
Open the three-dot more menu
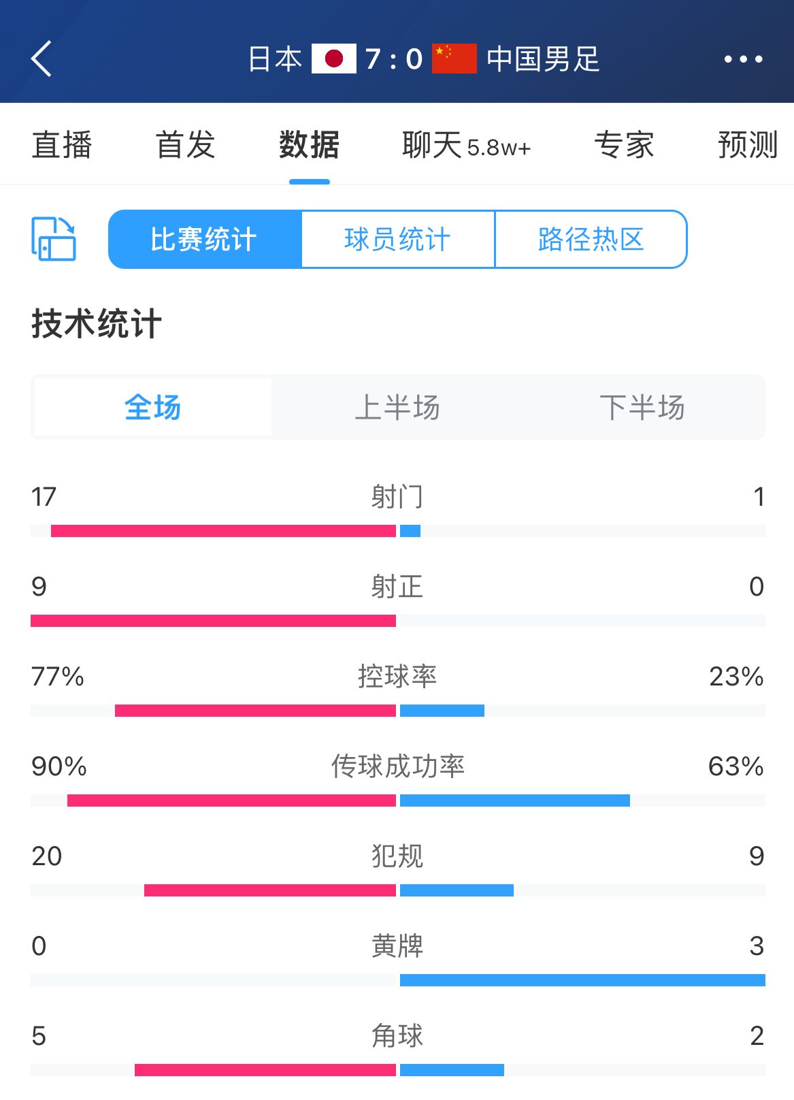coord(743,59)
